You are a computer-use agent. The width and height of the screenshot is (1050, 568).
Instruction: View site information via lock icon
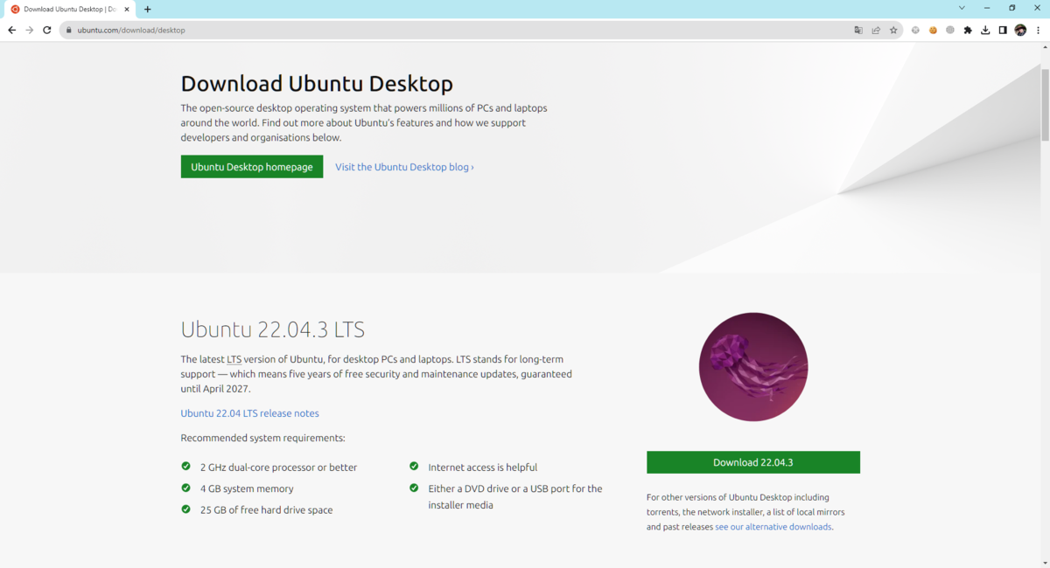68,30
